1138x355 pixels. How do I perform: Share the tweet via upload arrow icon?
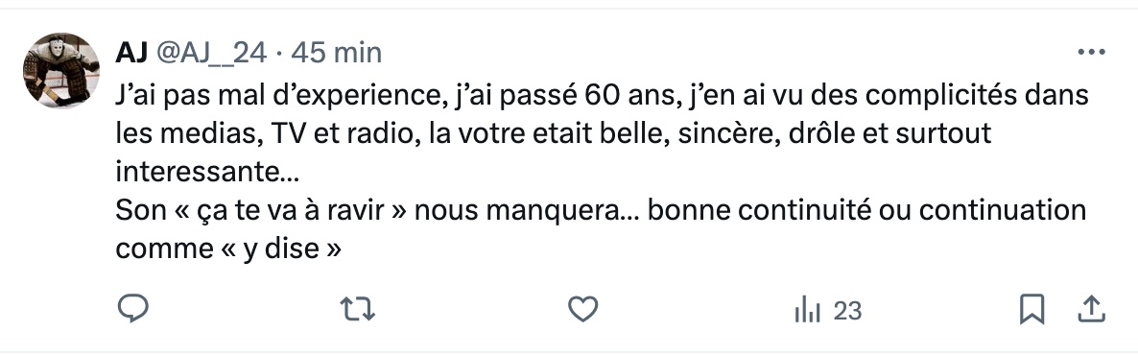1091,310
